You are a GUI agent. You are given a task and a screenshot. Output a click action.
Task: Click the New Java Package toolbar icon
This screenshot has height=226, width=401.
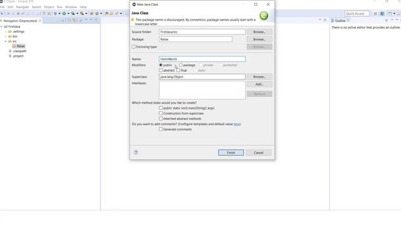click(91, 13)
